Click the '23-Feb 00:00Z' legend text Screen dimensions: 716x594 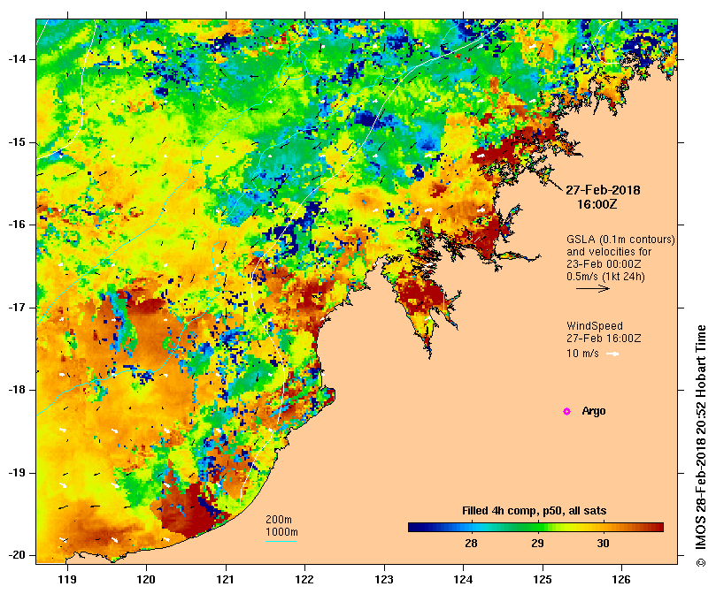point(604,263)
